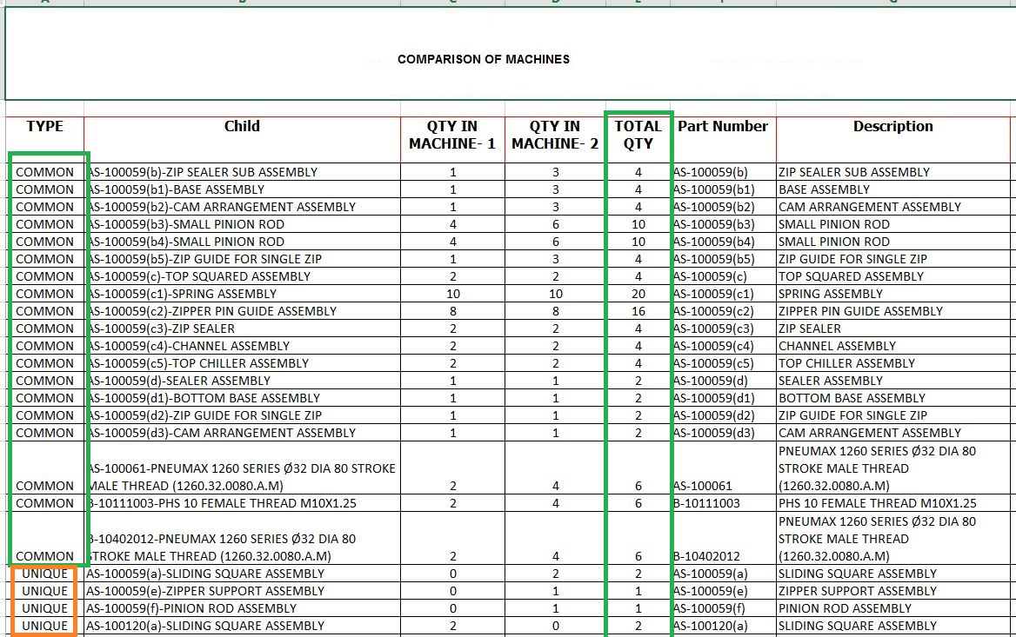Select the Child column header cell
Screen dimensions: 1016x637
242,140
